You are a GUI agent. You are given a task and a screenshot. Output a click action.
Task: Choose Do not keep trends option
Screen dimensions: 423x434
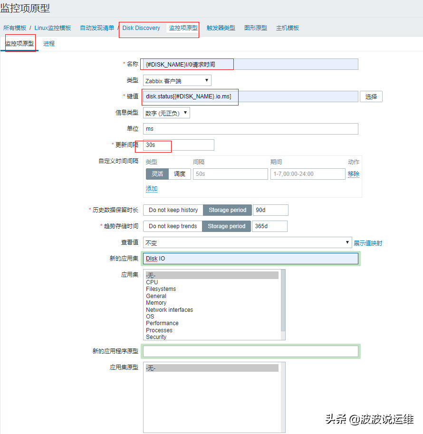pos(173,226)
